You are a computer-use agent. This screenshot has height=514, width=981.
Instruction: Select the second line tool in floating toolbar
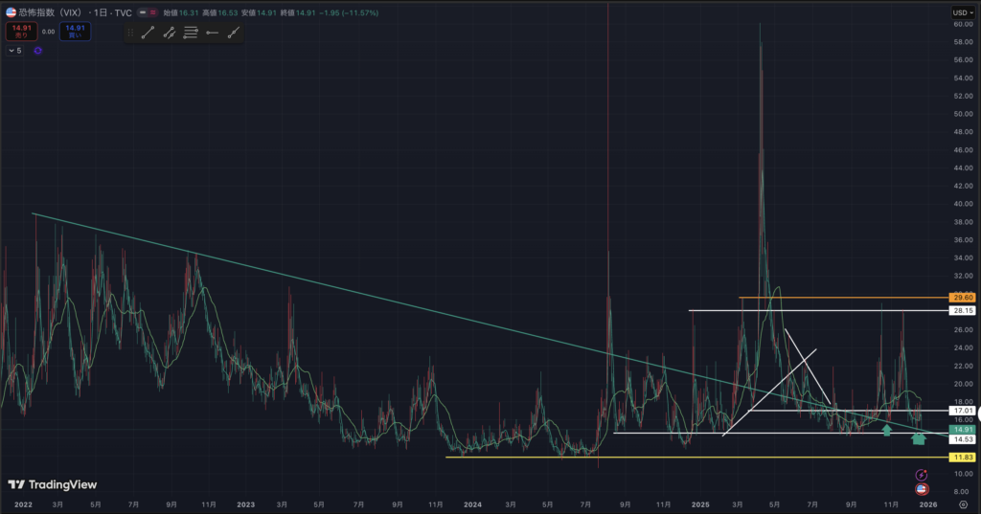169,33
